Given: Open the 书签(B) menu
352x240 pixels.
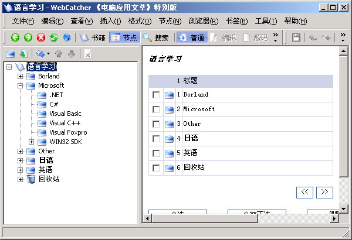Looking at the screenshot, I should pos(237,21).
